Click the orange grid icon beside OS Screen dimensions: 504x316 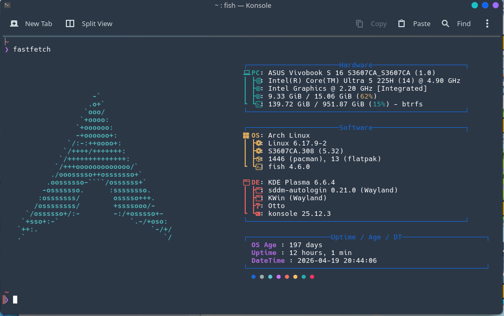[246, 136]
